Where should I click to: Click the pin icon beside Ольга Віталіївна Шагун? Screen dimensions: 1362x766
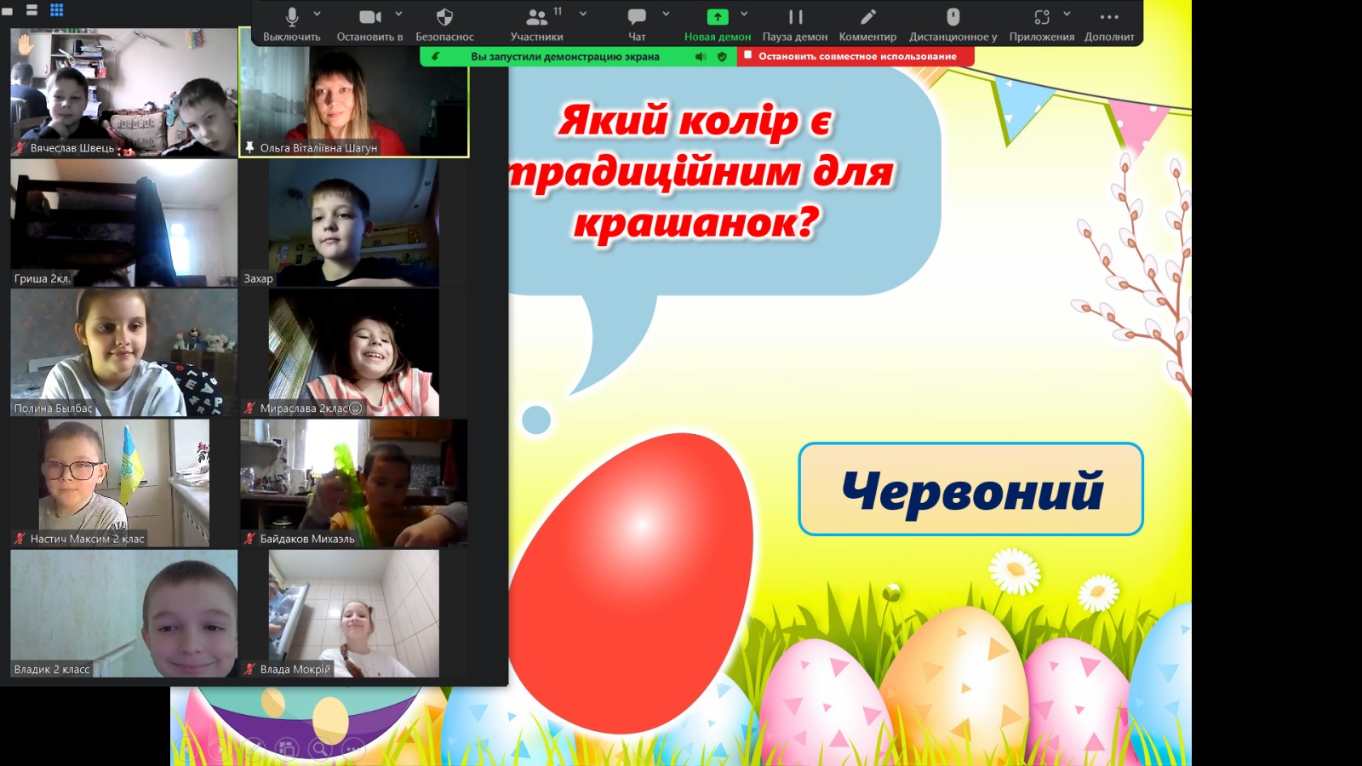(249, 147)
